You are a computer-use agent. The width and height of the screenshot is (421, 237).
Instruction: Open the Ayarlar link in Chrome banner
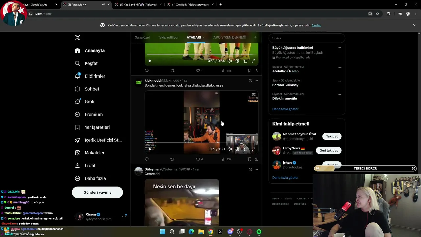point(316,25)
